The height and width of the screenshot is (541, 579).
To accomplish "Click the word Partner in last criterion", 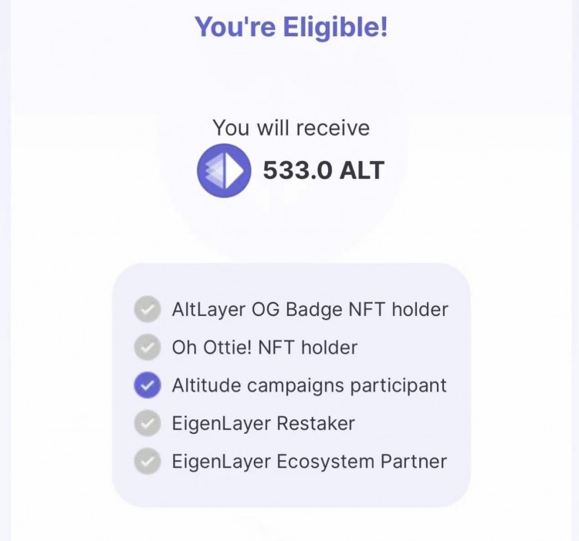I will (x=414, y=461).
